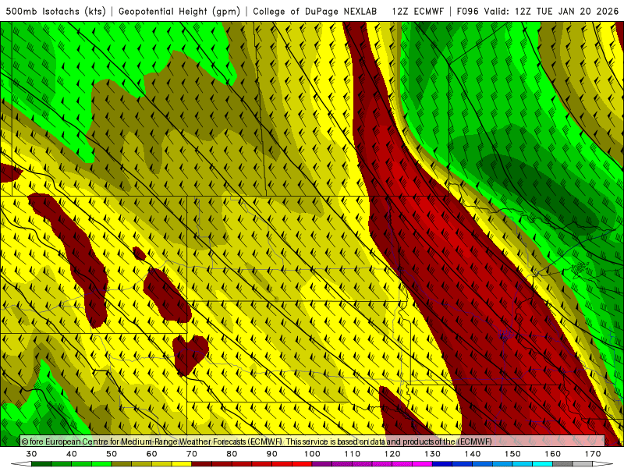Click the legend value "50"
This screenshot has width=624, height=468.
pos(112,454)
